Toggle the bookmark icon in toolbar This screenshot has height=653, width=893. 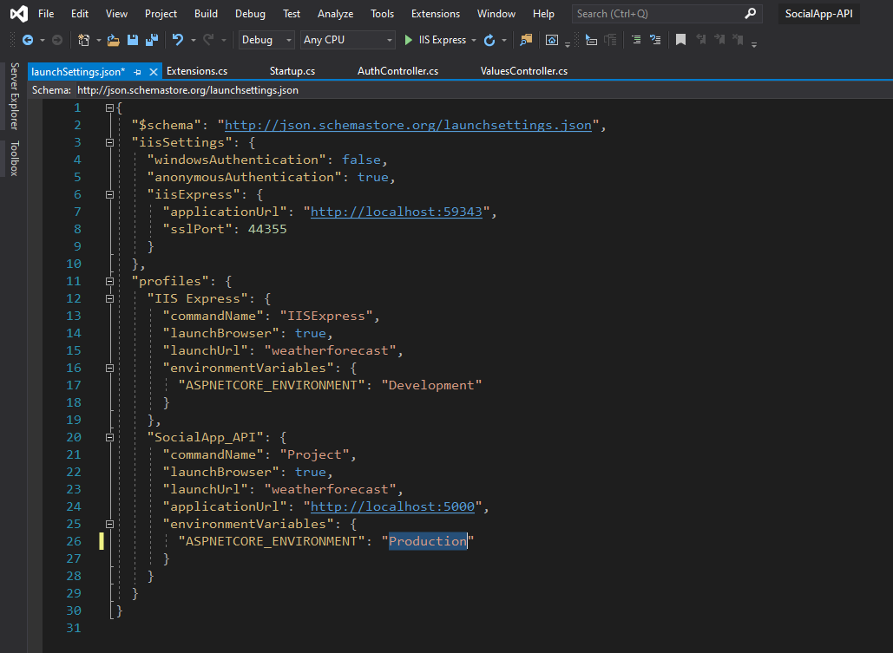tap(681, 40)
